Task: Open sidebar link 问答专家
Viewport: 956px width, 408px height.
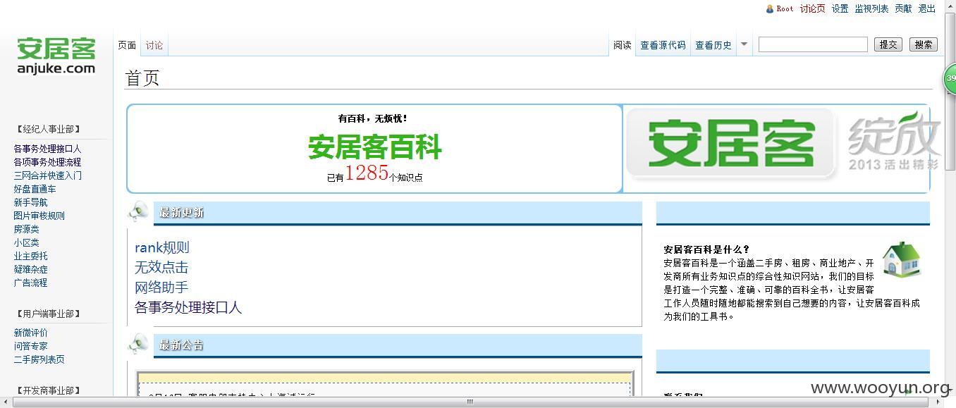Action: tap(30, 346)
